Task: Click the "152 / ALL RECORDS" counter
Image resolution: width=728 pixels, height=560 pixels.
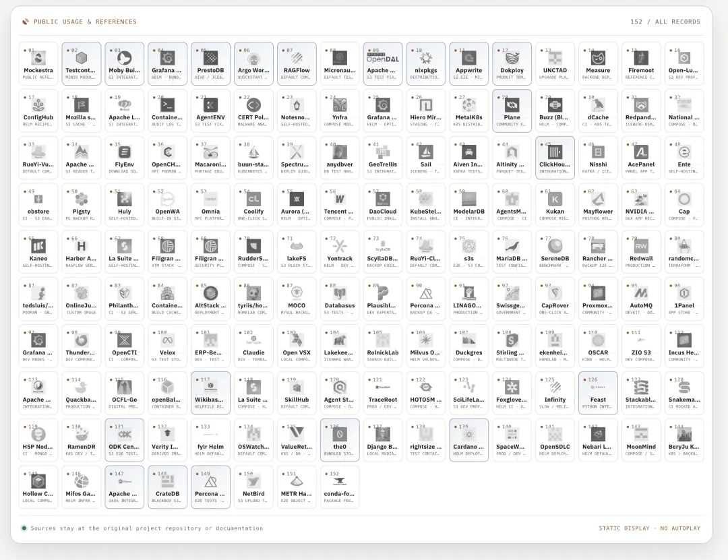Action: pos(665,22)
